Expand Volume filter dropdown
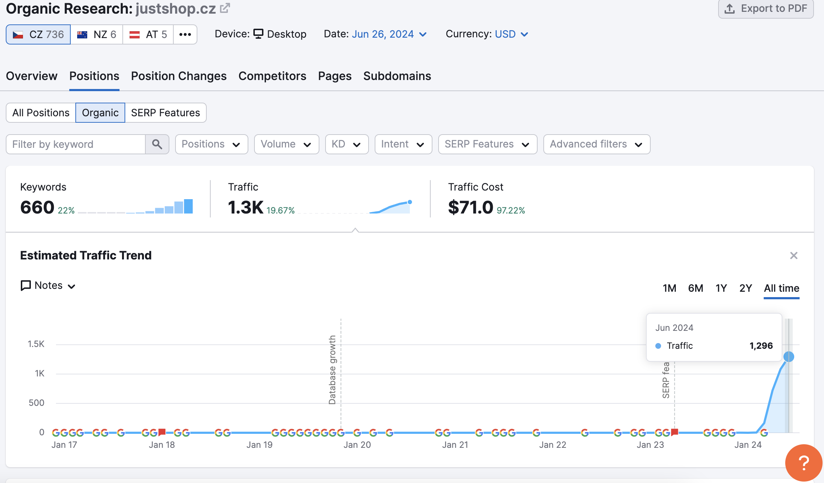The height and width of the screenshot is (483, 824). pos(286,144)
